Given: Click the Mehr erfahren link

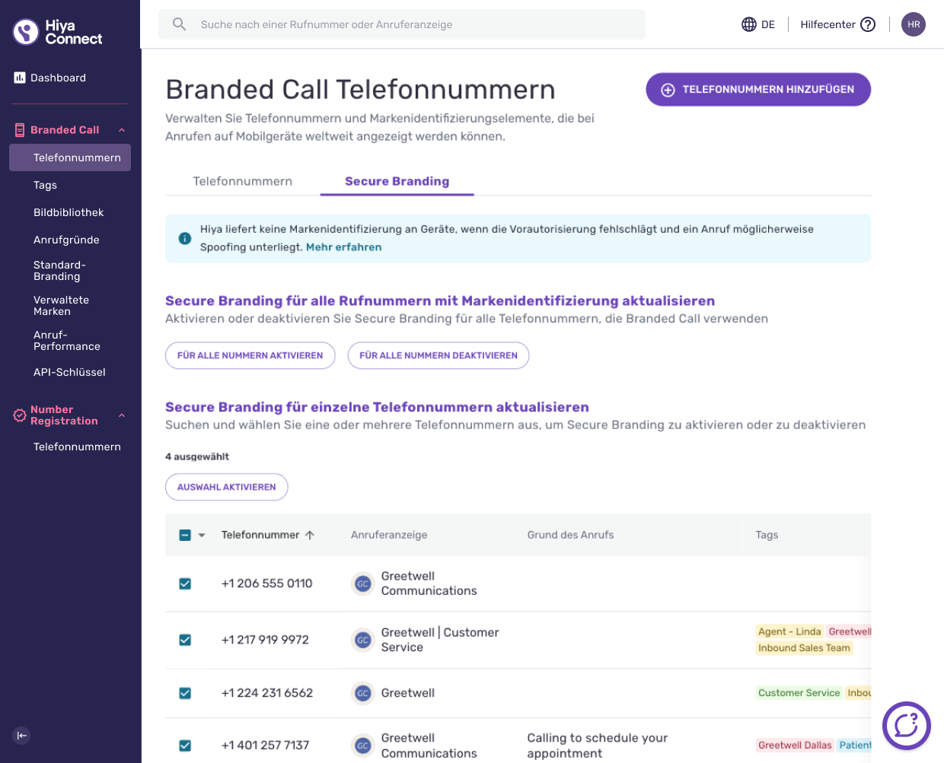Looking at the screenshot, I should 343,247.
